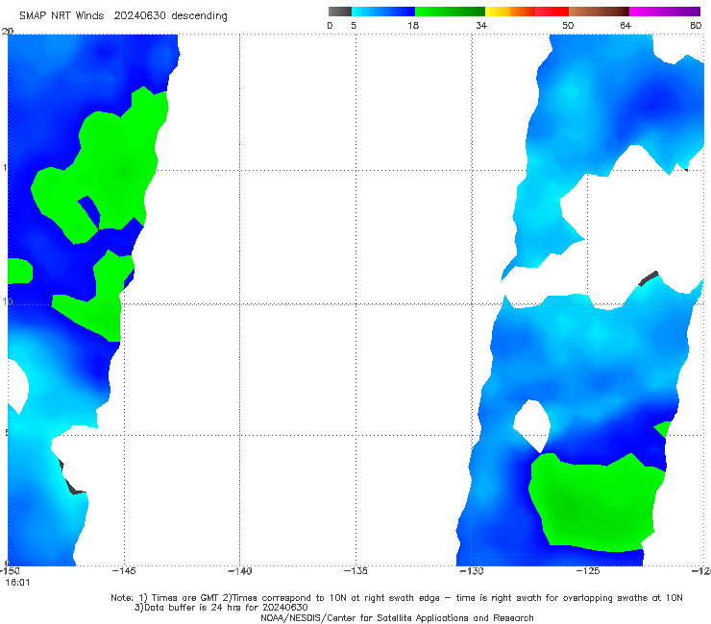This screenshot has height=624, width=711.
Task: Click the color bar label "18"
Action: (x=413, y=26)
